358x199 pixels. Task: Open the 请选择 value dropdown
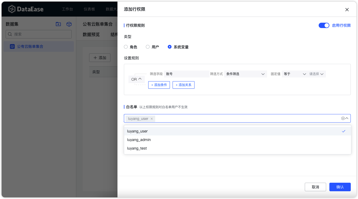[x=317, y=74]
